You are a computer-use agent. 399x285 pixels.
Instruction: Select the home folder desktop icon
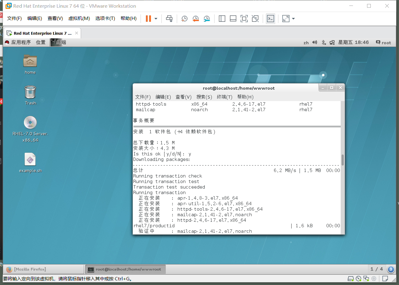click(x=30, y=64)
